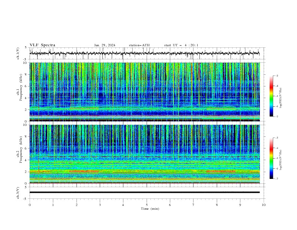Viewport: 297px width, 230px height.
Task: Click the "station=ATH" header label
Action: click(139, 45)
